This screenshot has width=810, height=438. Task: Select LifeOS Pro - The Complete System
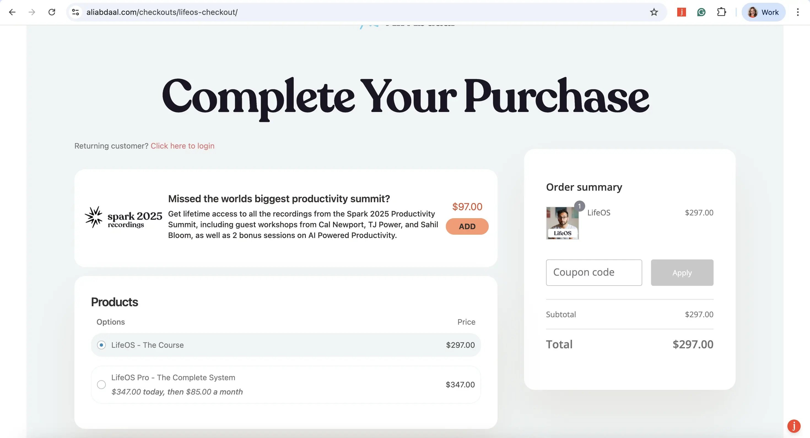[x=101, y=384]
